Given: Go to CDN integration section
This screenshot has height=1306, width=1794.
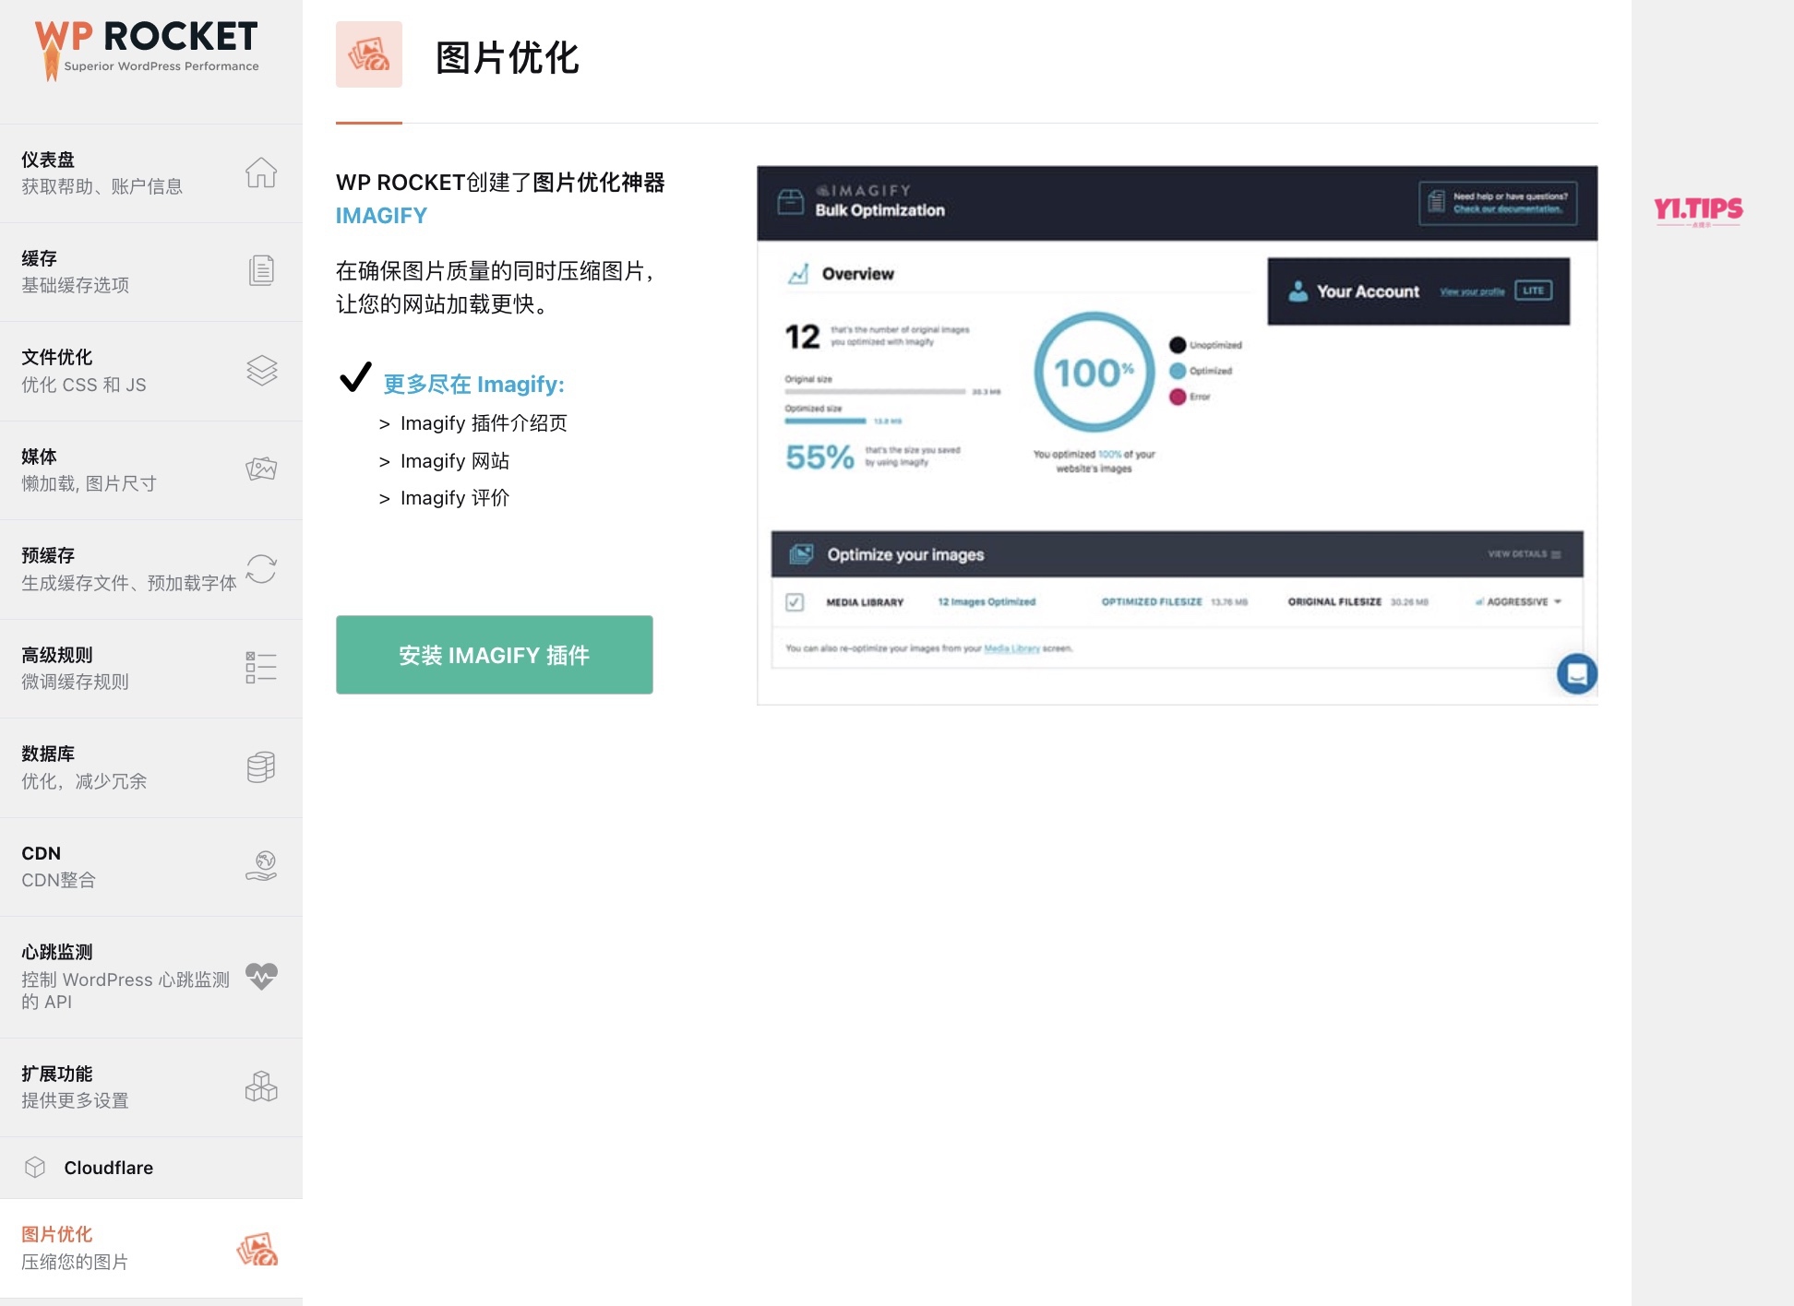Looking at the screenshot, I should coord(151,867).
